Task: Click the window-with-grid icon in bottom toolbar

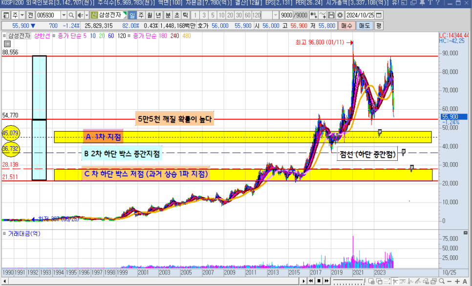Action: click(x=371, y=281)
